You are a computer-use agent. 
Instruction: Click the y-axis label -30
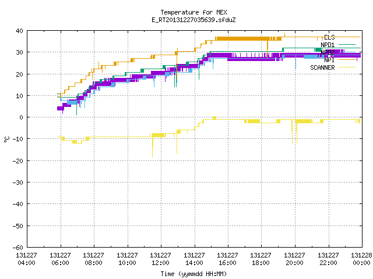coord(18,183)
